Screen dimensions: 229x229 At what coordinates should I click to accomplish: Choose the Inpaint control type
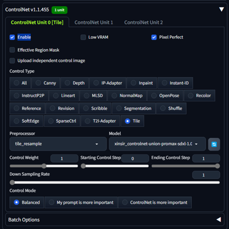142,83
